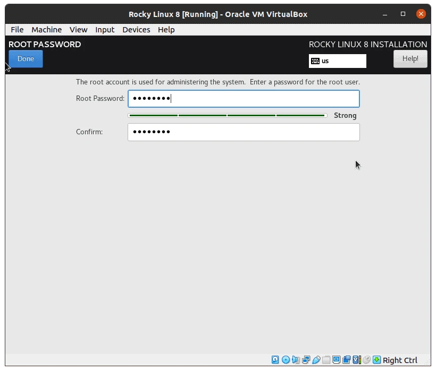This screenshot has width=436, height=371.
Task: Close the VirtualBox window
Action: coord(421,14)
